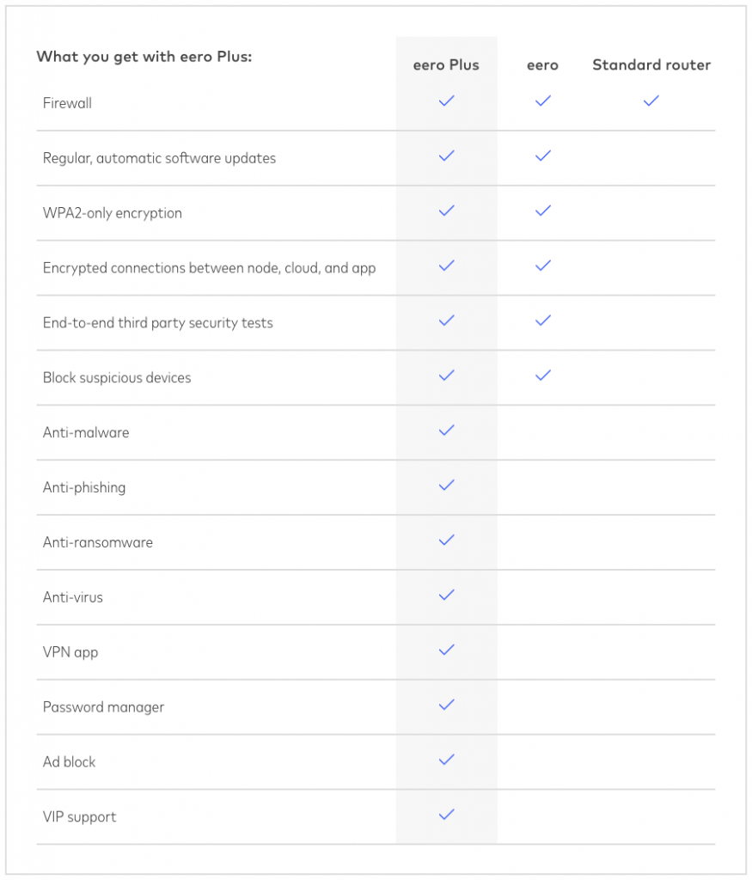This screenshot has height=880, width=752.
Task: Select the eero column header
Action: (542, 65)
